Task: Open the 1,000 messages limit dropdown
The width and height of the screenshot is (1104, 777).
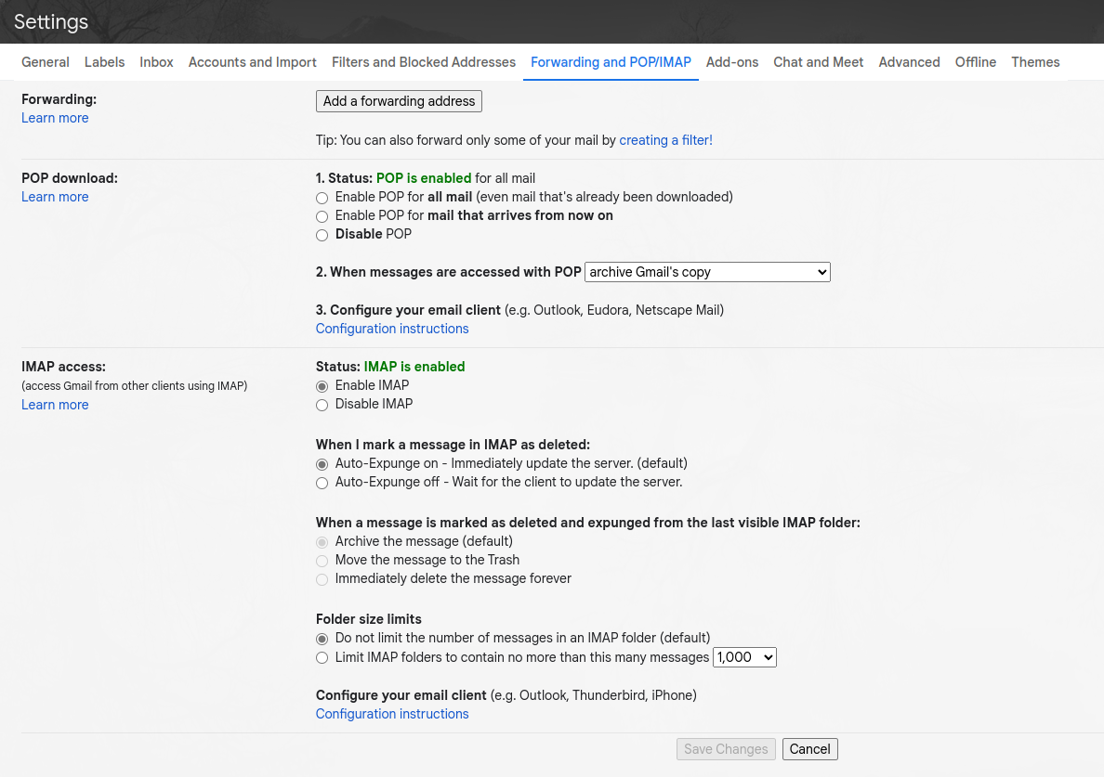Action: point(744,657)
